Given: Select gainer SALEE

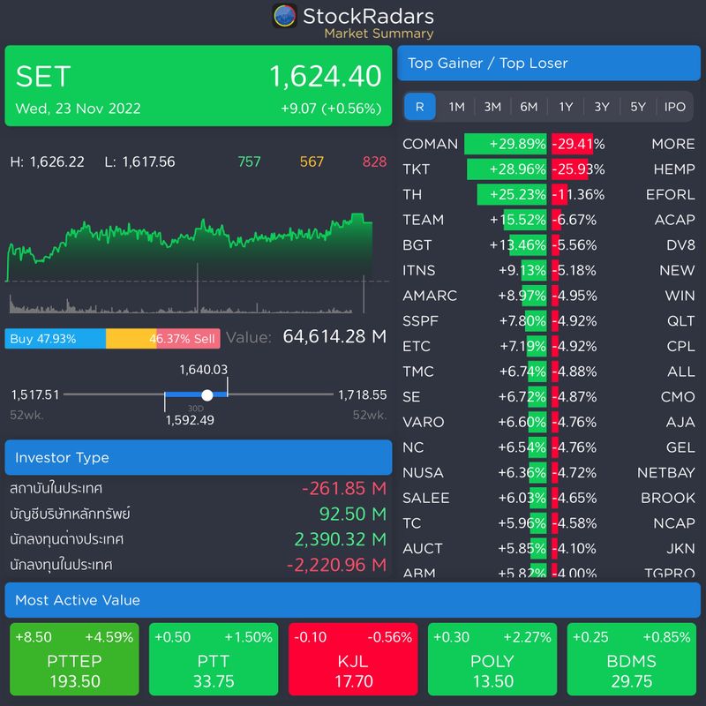Looking at the screenshot, I should (426, 498).
